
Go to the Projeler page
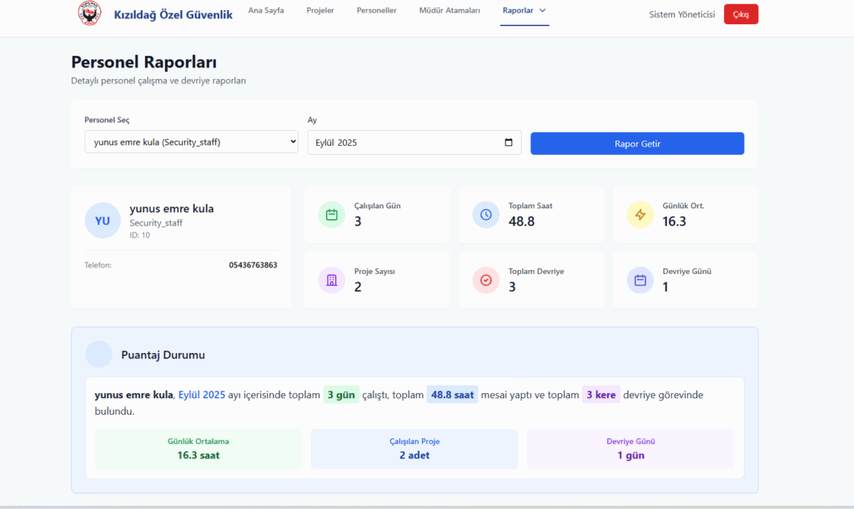320,11
